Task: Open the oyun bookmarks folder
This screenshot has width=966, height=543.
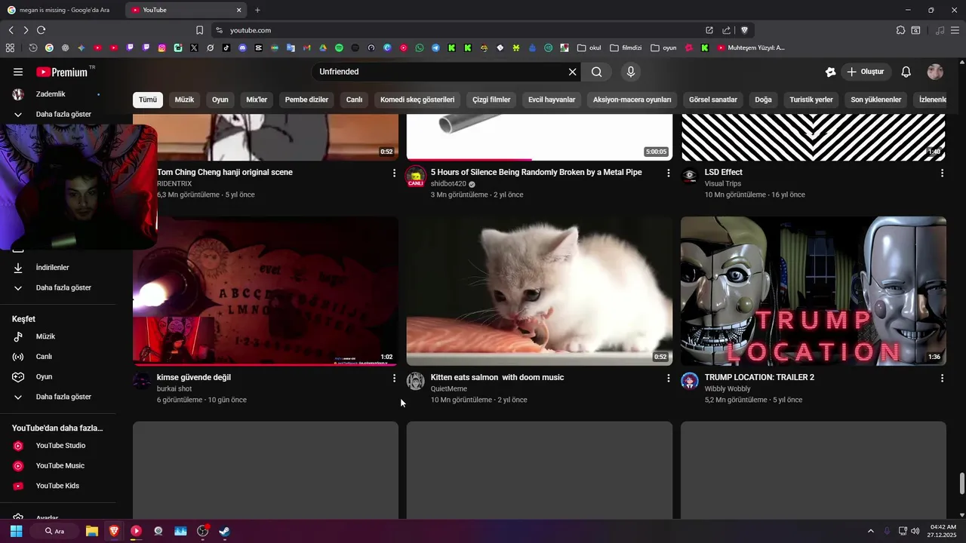Action: pos(663,48)
